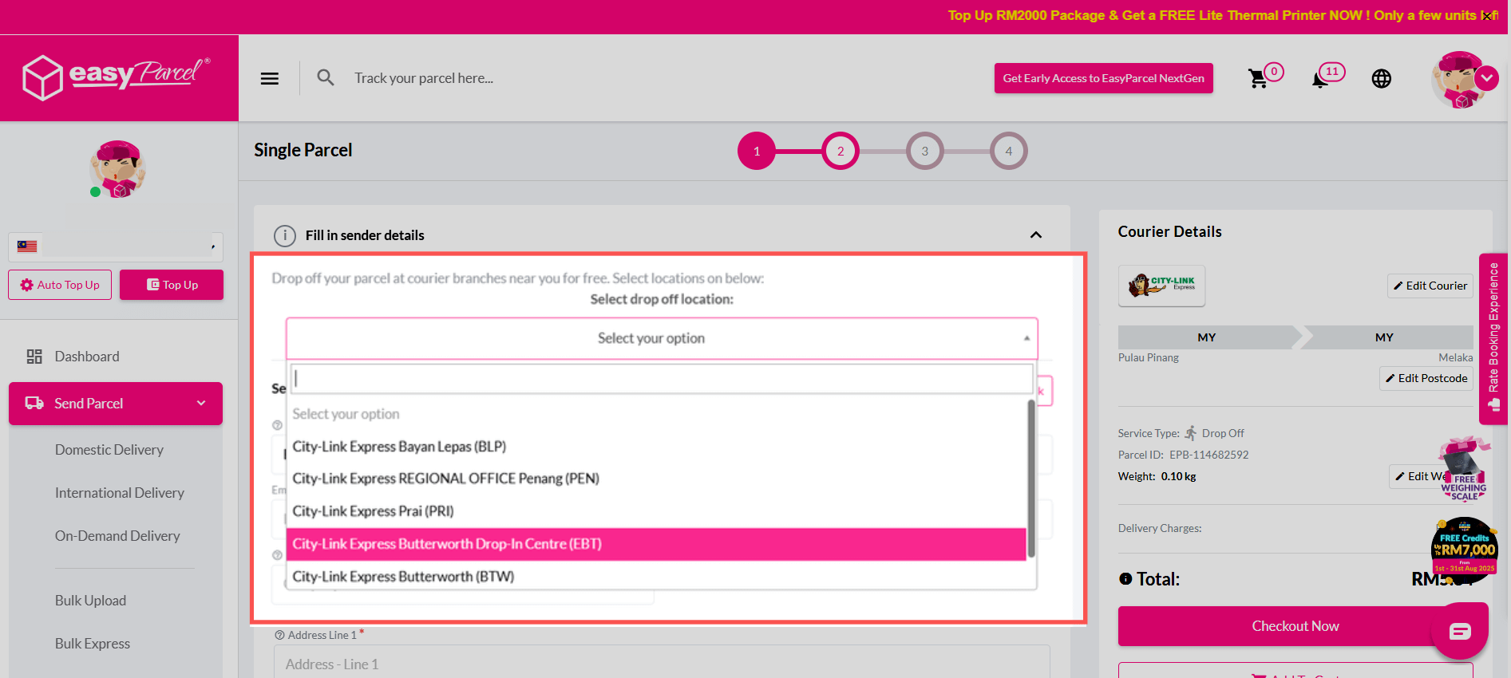The image size is (1511, 678).
Task: Click the Address Line 1 field
Action: click(662, 664)
